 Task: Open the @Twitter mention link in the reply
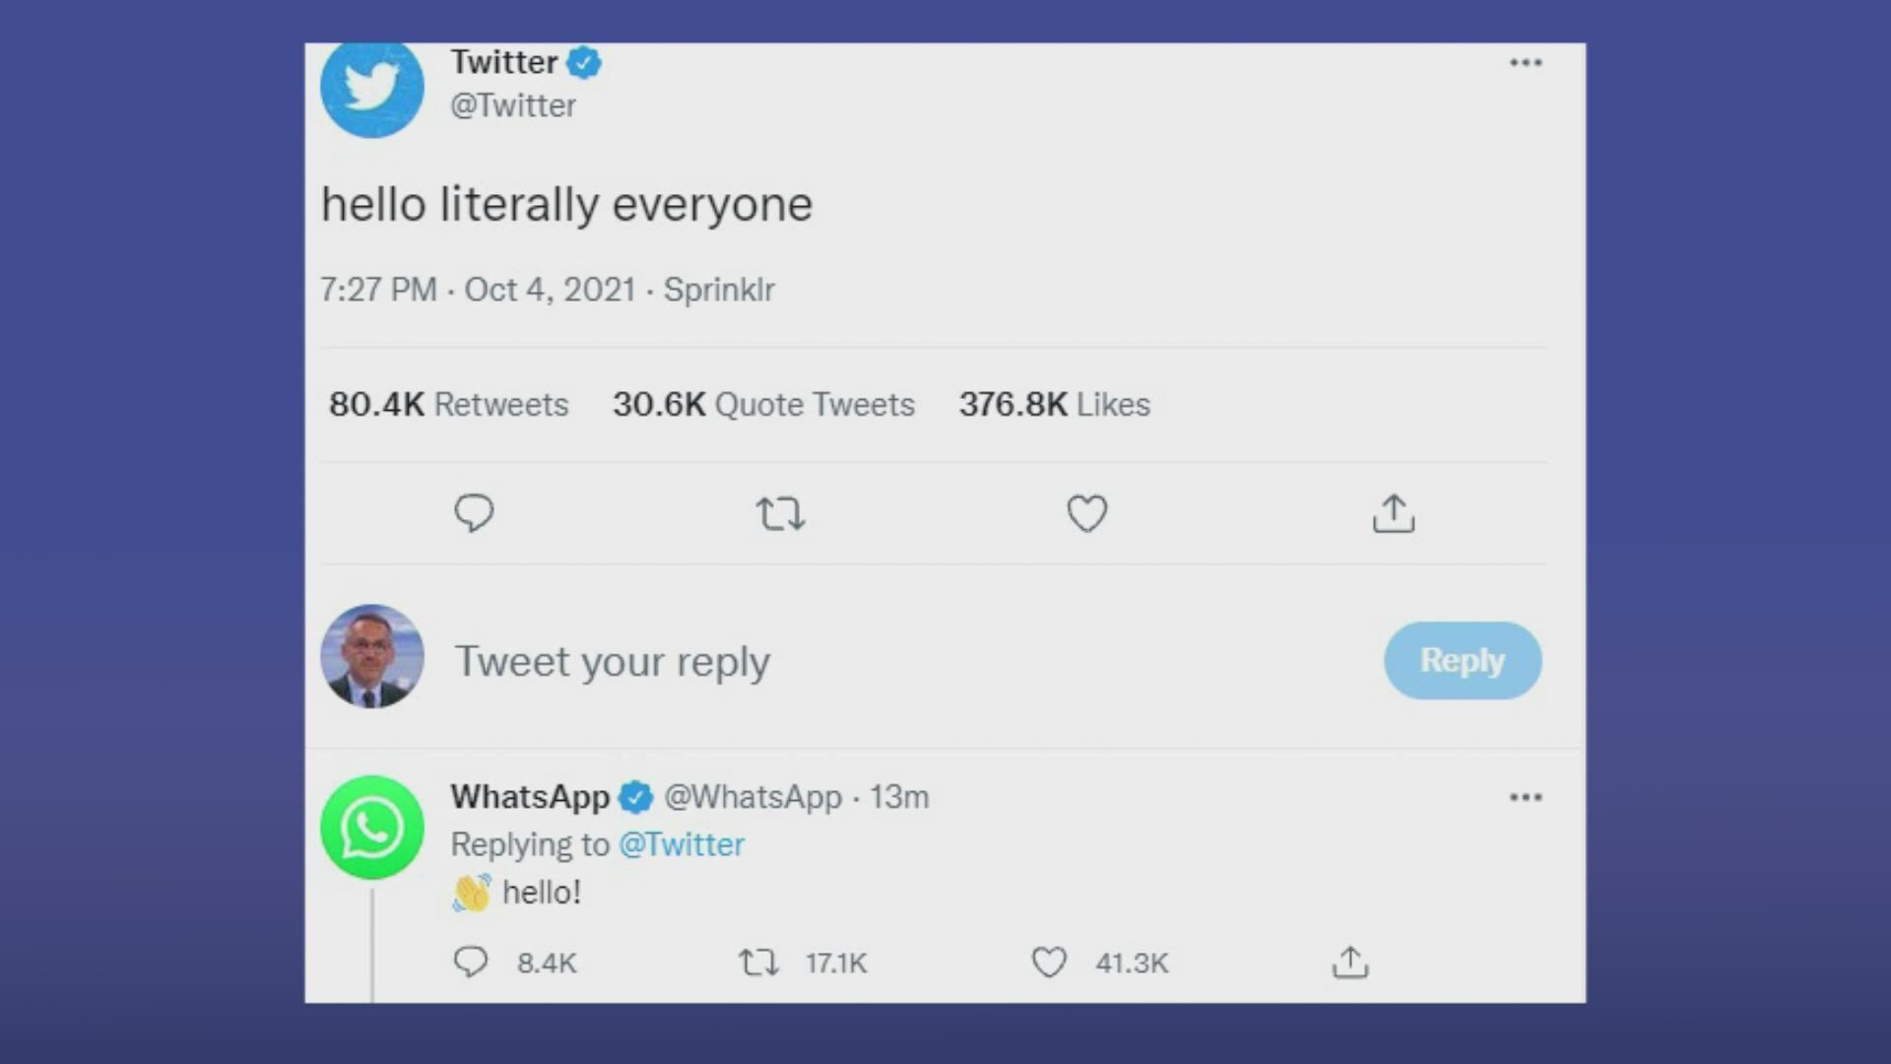click(682, 844)
